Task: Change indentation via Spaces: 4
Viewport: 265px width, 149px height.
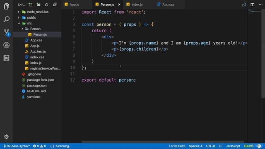Action: 195,146
